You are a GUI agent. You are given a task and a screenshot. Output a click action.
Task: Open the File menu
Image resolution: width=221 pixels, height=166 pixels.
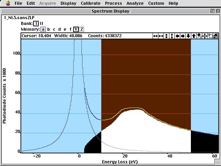click(x=18, y=3)
